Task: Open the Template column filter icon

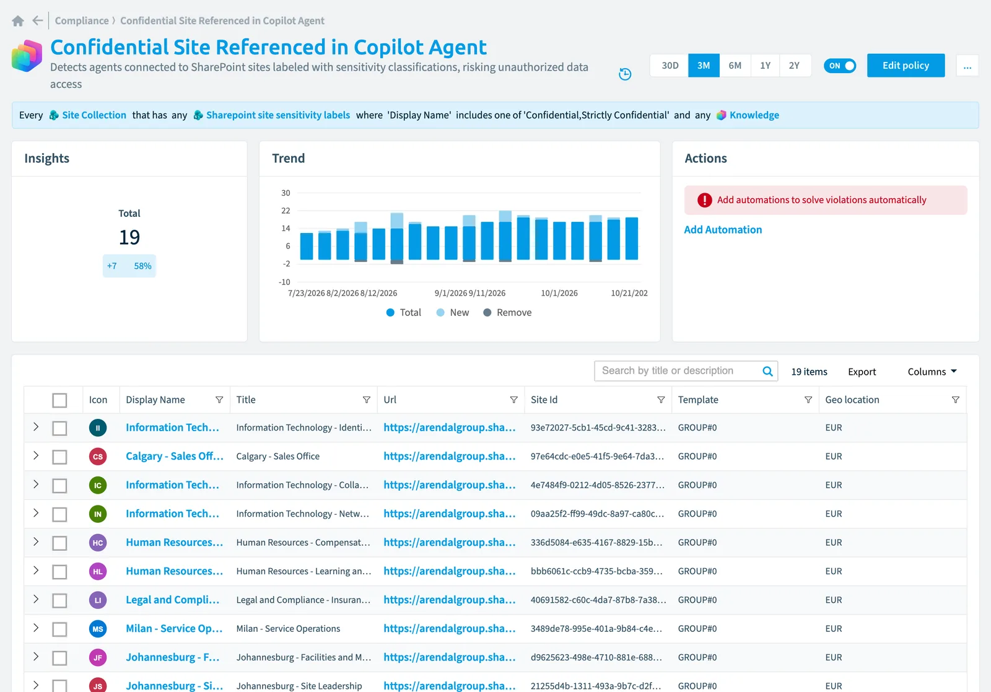Action: [808, 400]
